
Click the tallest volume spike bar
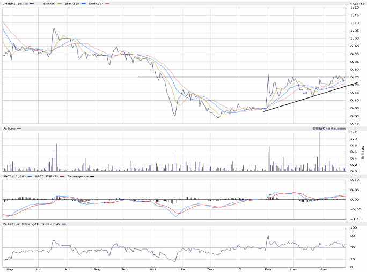point(320,152)
